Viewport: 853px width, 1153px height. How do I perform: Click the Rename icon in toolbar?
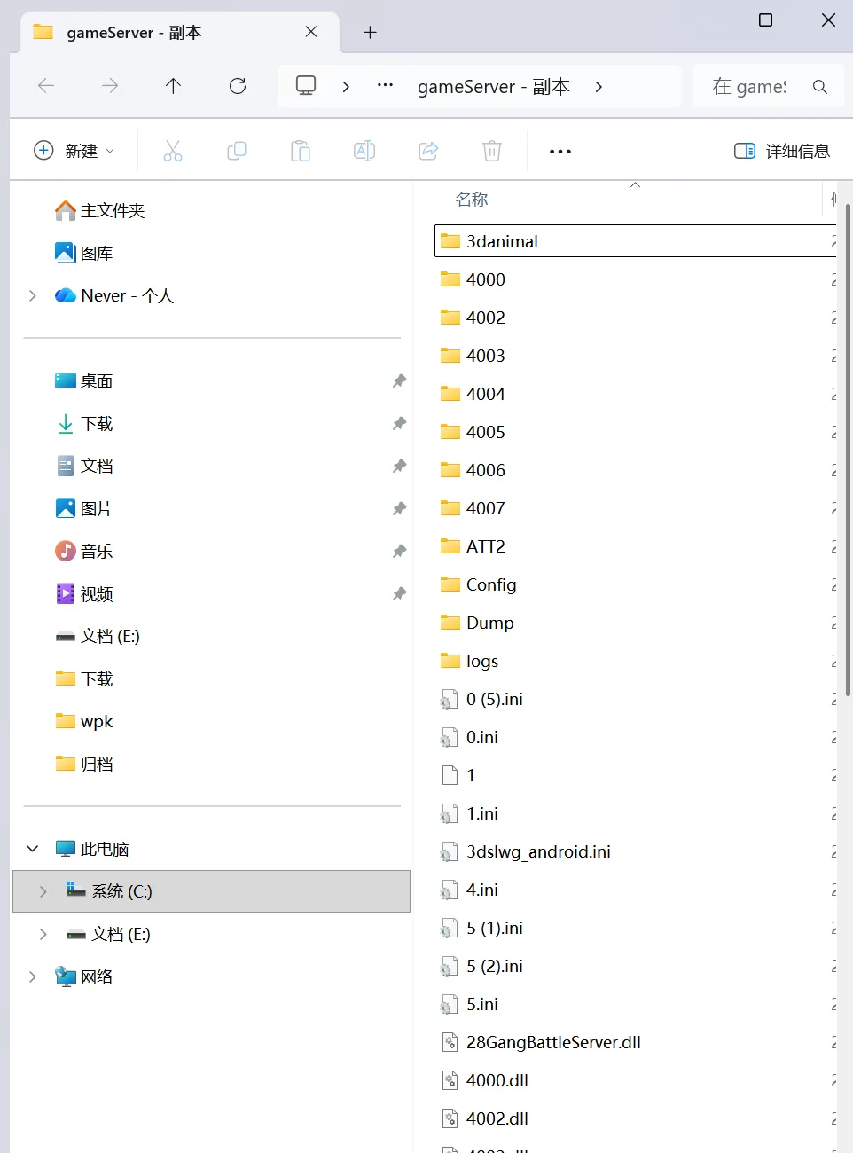(x=364, y=151)
